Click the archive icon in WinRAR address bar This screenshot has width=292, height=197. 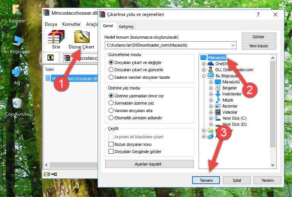[x=67, y=58]
